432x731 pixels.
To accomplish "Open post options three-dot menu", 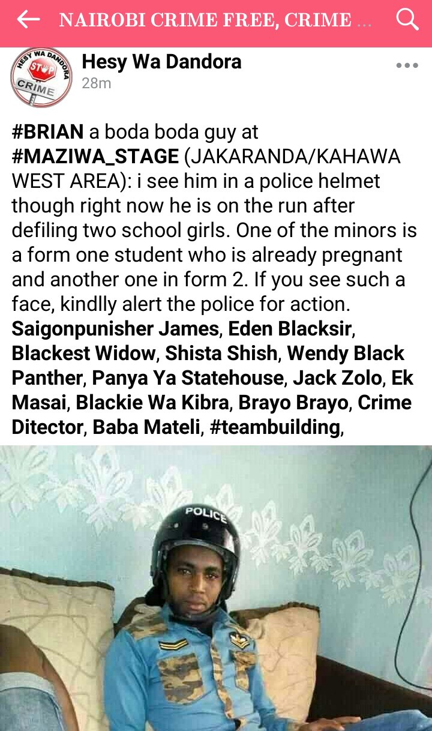I will [x=407, y=65].
